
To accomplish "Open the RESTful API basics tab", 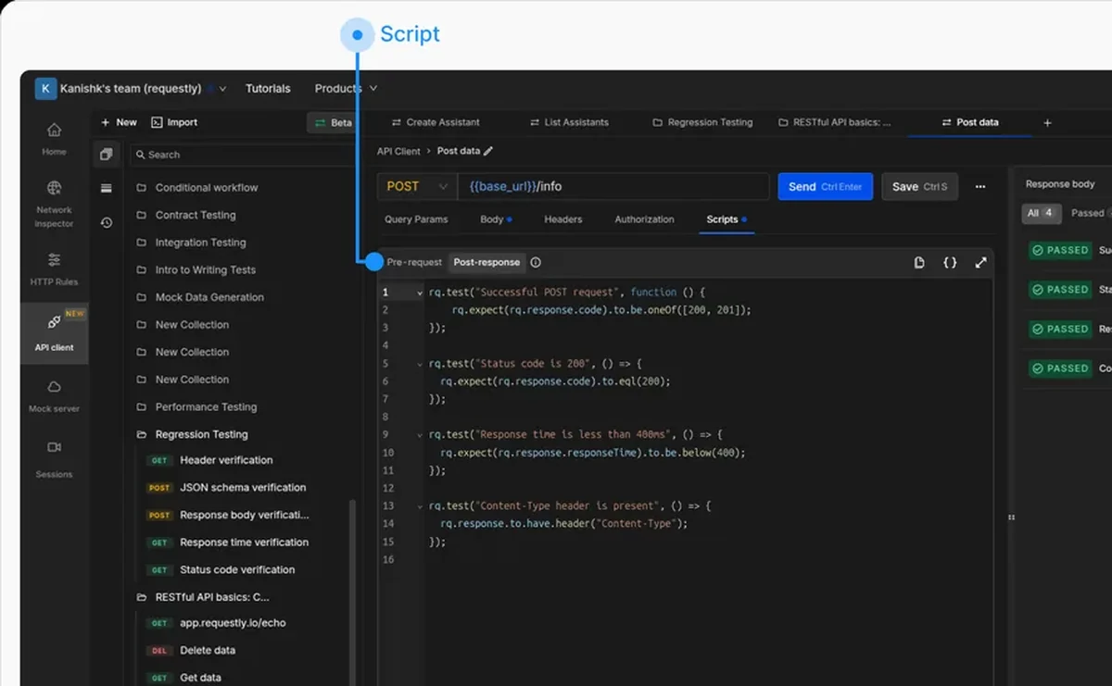I will (835, 122).
